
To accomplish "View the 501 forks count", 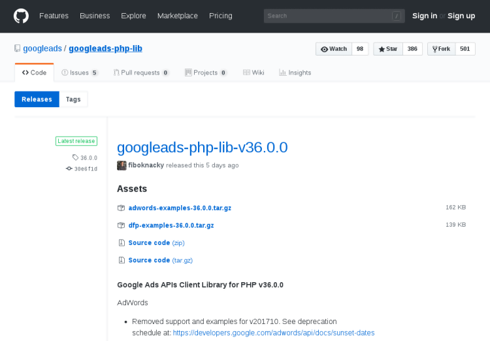I will tap(465, 49).
